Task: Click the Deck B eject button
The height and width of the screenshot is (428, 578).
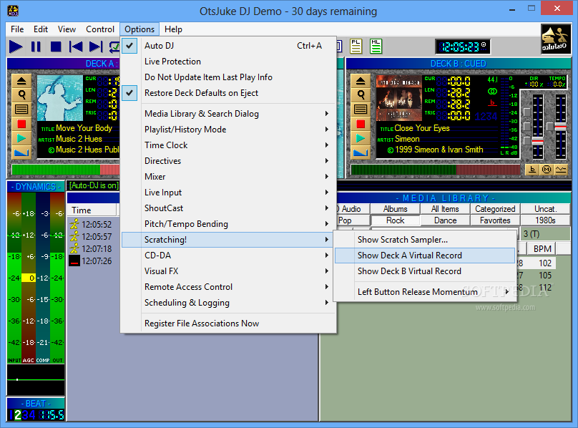Action: (361, 81)
